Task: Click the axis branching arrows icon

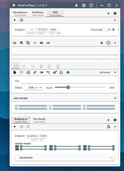Action: (x=48, y=72)
